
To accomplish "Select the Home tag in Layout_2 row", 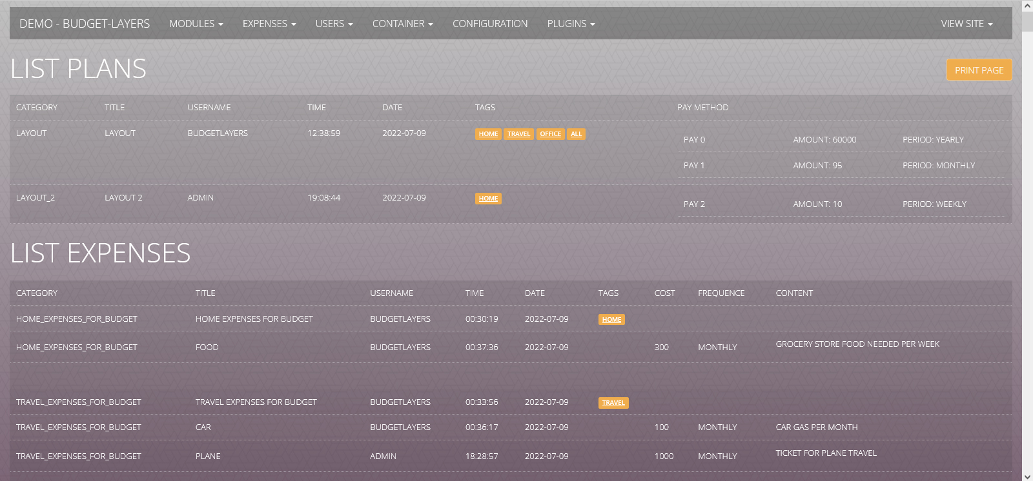I will point(488,199).
